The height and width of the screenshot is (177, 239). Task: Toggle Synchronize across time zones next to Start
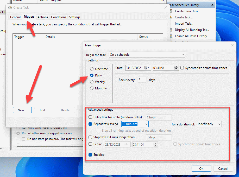(182, 68)
